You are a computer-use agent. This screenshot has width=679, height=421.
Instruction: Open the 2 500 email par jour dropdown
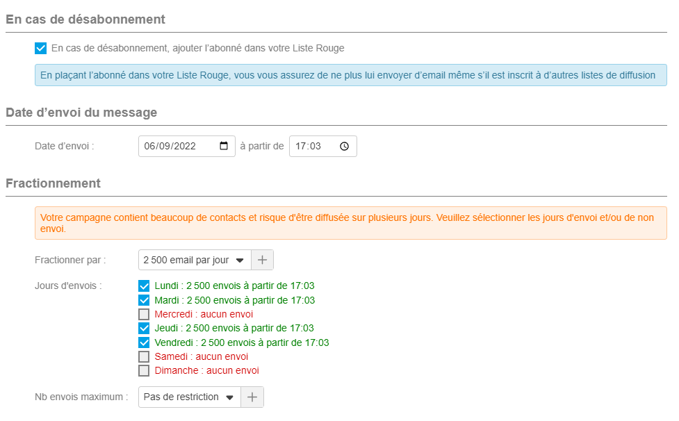195,260
